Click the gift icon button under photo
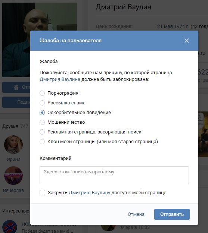The width and height of the screenshot is (208, 233). pyautogui.click(x=16, y=87)
